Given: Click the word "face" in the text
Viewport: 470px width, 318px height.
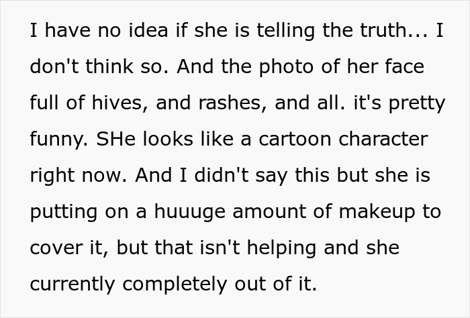Looking at the screenshot, I should coord(403,68).
